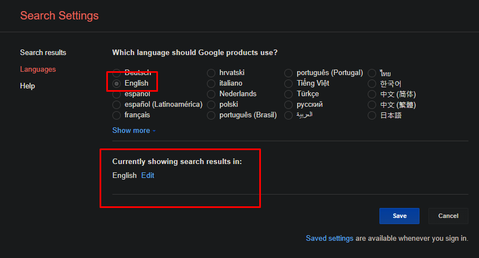Select Tiếng Việt language option

click(289, 83)
